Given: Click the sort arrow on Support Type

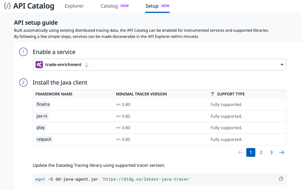Looking at the screenshot, I should click(213, 94).
